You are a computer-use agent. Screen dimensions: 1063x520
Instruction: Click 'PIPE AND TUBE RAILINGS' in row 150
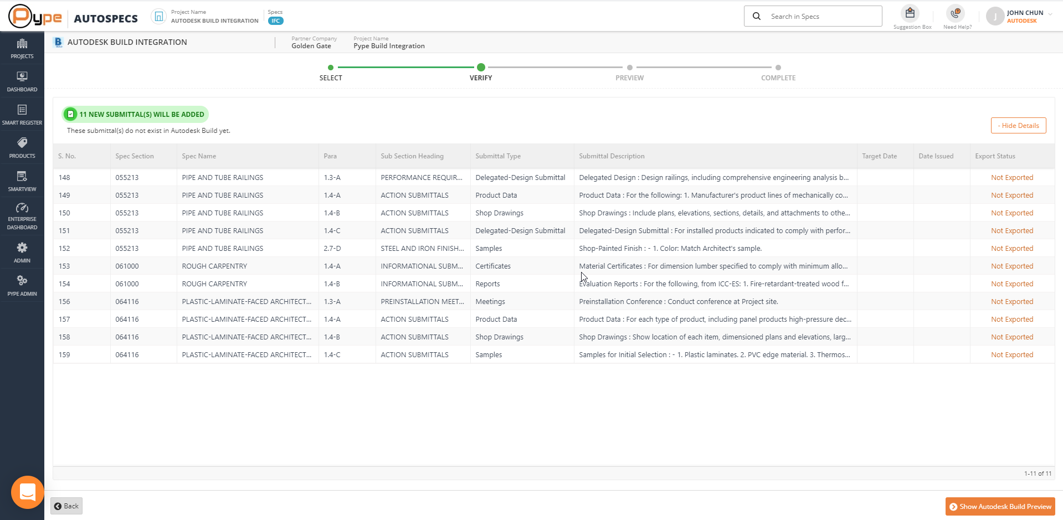click(x=223, y=213)
